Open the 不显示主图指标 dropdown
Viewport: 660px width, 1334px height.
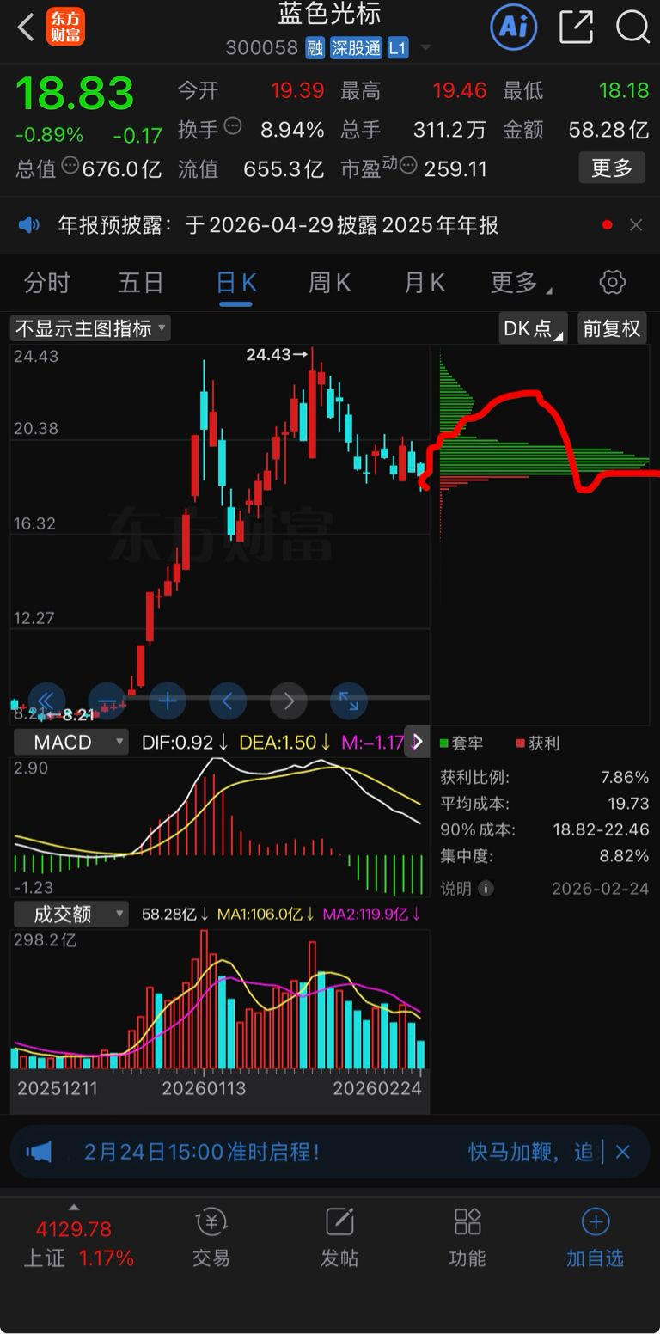tap(90, 328)
